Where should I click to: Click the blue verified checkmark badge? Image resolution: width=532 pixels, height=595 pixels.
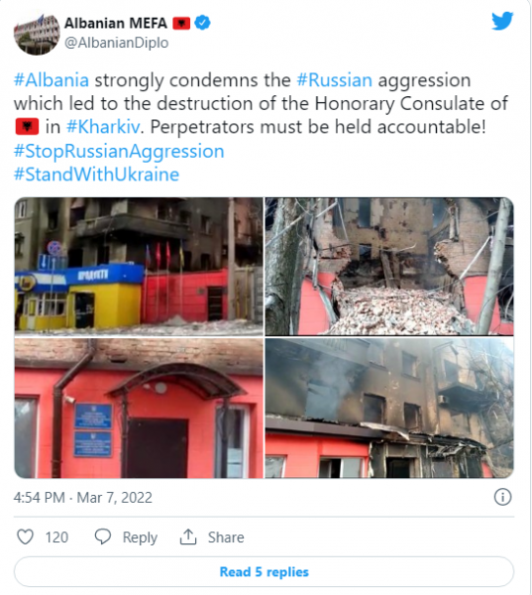tap(202, 23)
